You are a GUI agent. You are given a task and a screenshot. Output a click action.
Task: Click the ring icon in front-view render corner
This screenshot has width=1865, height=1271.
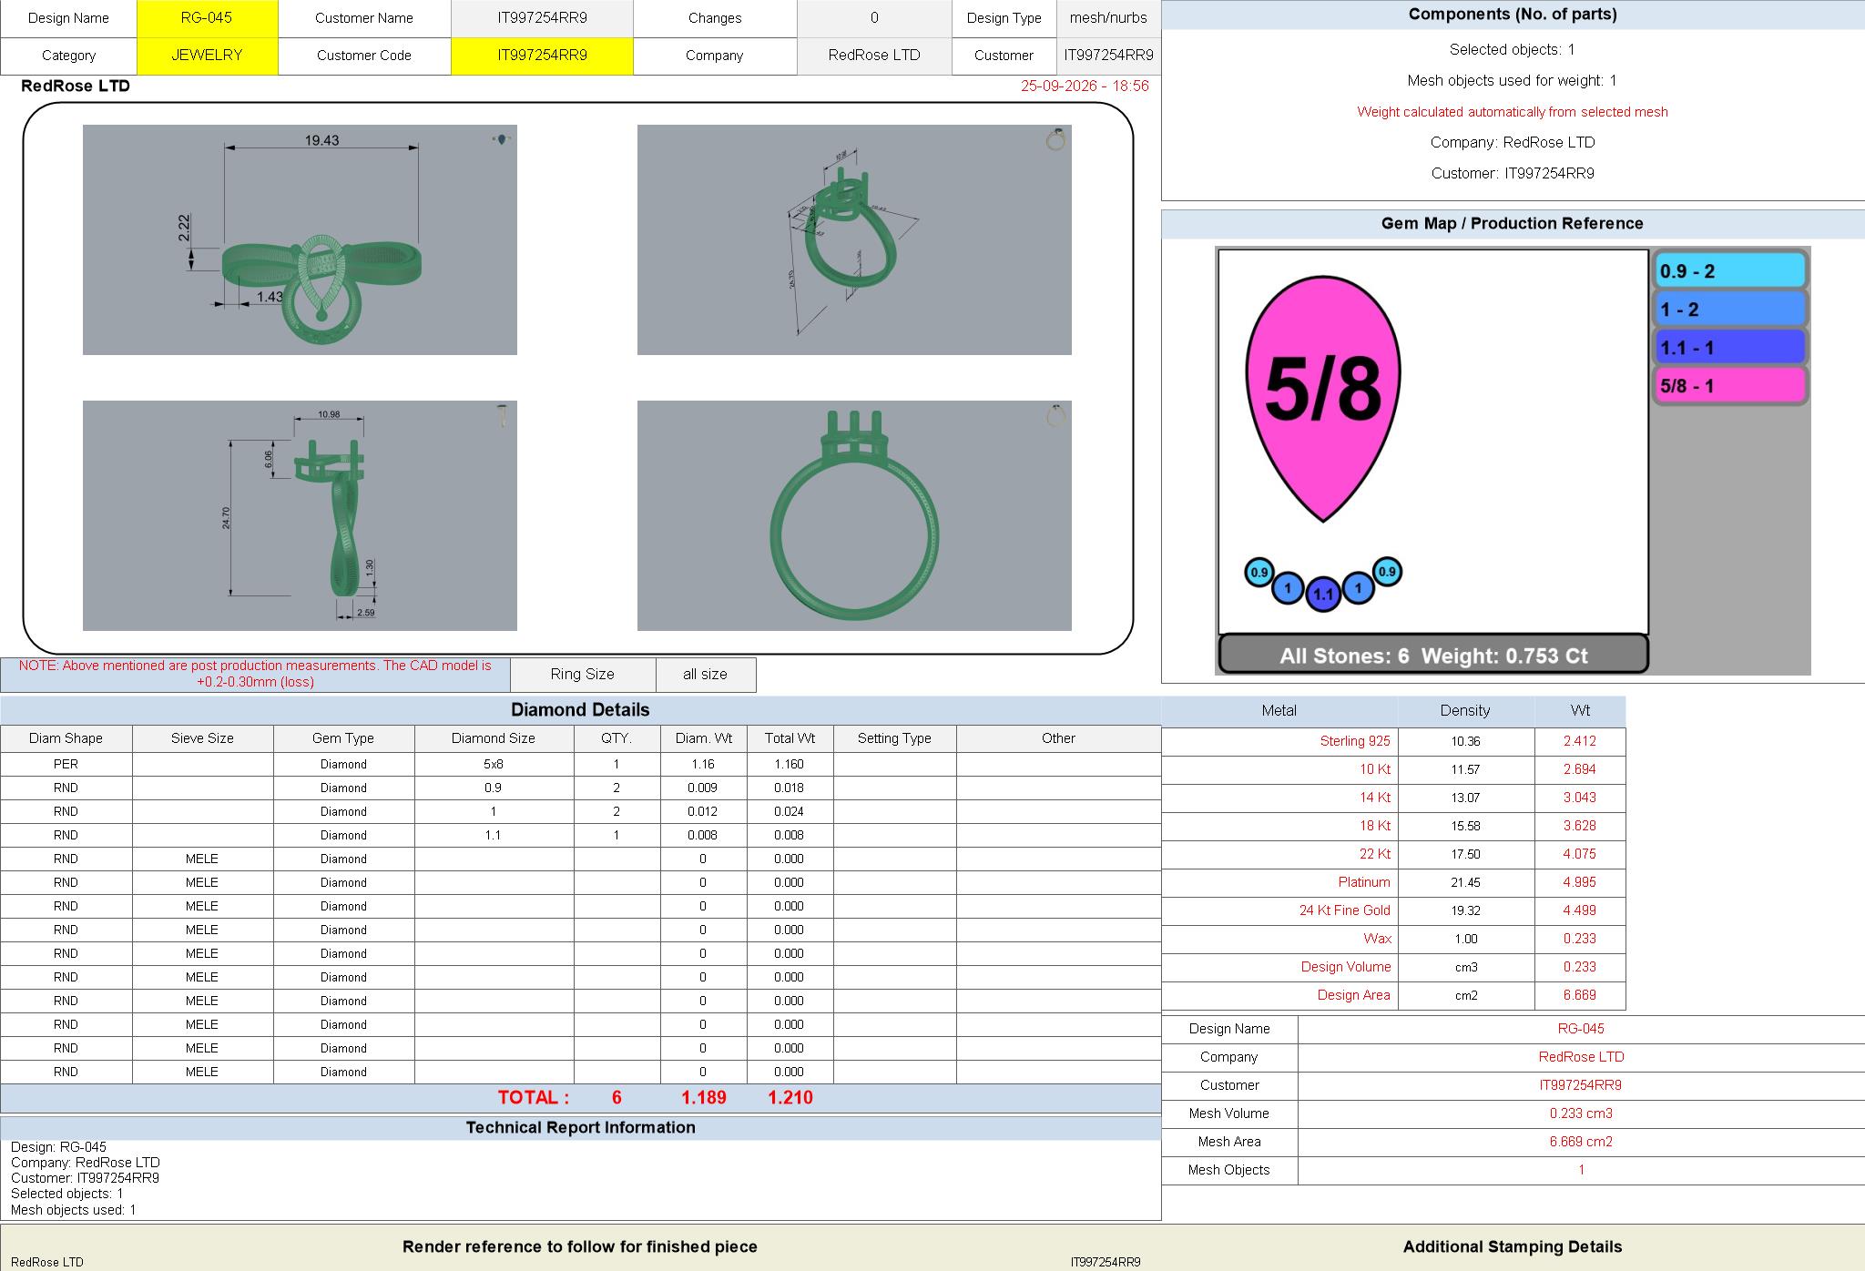[1055, 416]
